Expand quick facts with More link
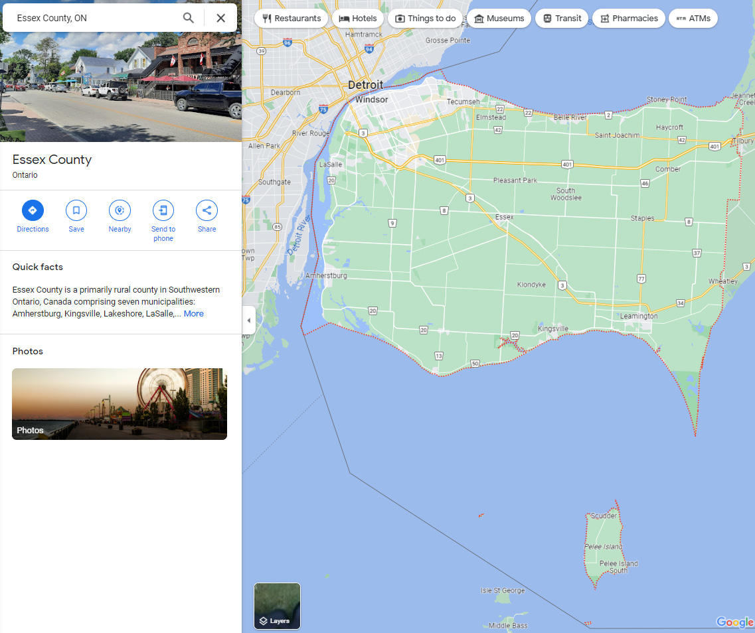Image resolution: width=755 pixels, height=633 pixels. tap(194, 314)
